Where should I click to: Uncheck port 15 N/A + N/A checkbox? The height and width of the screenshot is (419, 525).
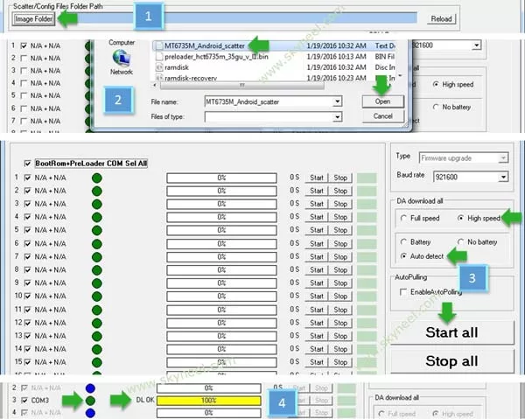click(27, 362)
